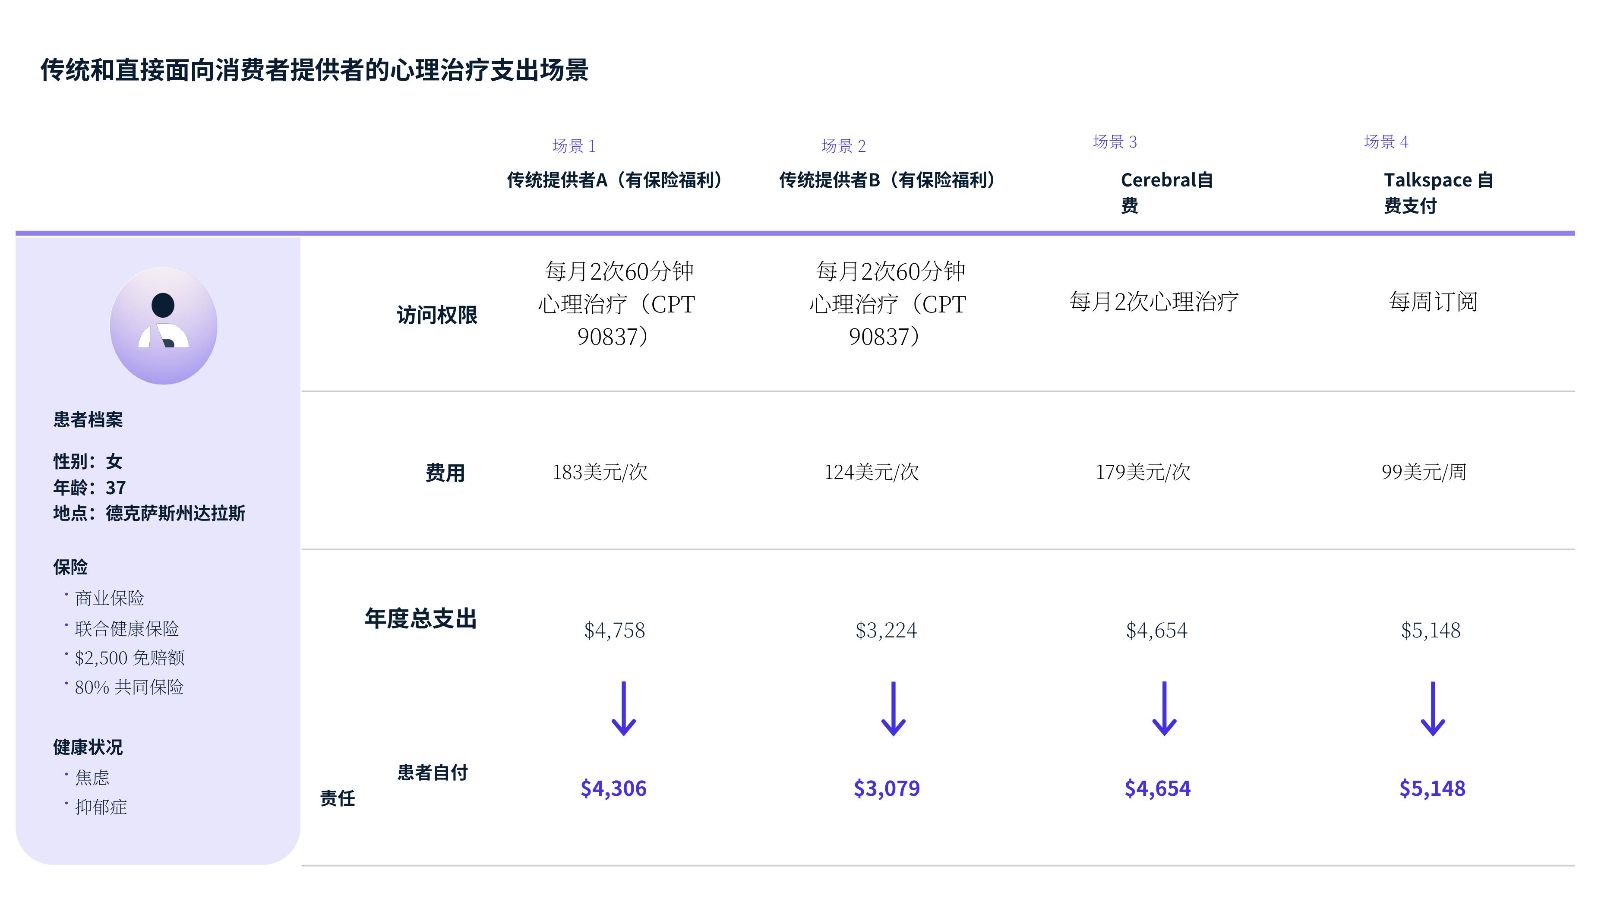Click the $3,079 patient out-of-pocket amount

point(886,788)
